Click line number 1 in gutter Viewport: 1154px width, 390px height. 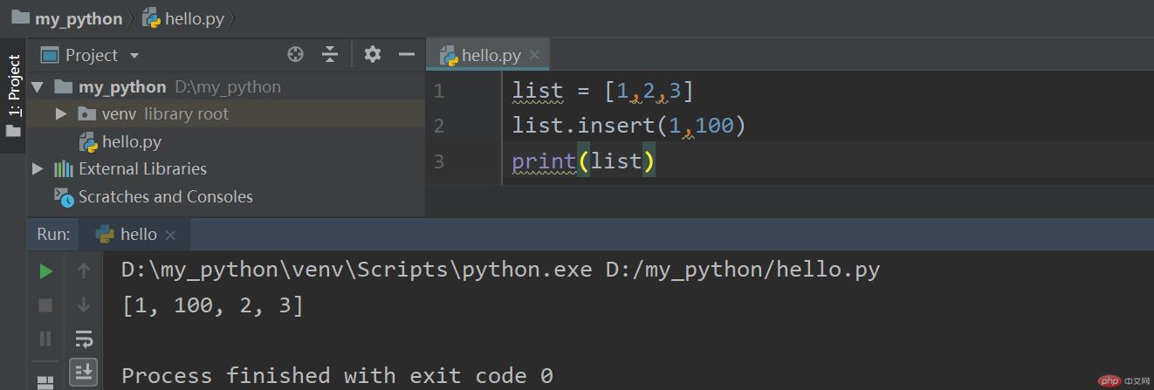(438, 91)
